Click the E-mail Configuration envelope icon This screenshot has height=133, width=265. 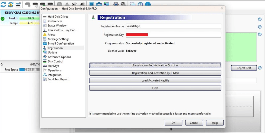pyautogui.click(x=45, y=43)
